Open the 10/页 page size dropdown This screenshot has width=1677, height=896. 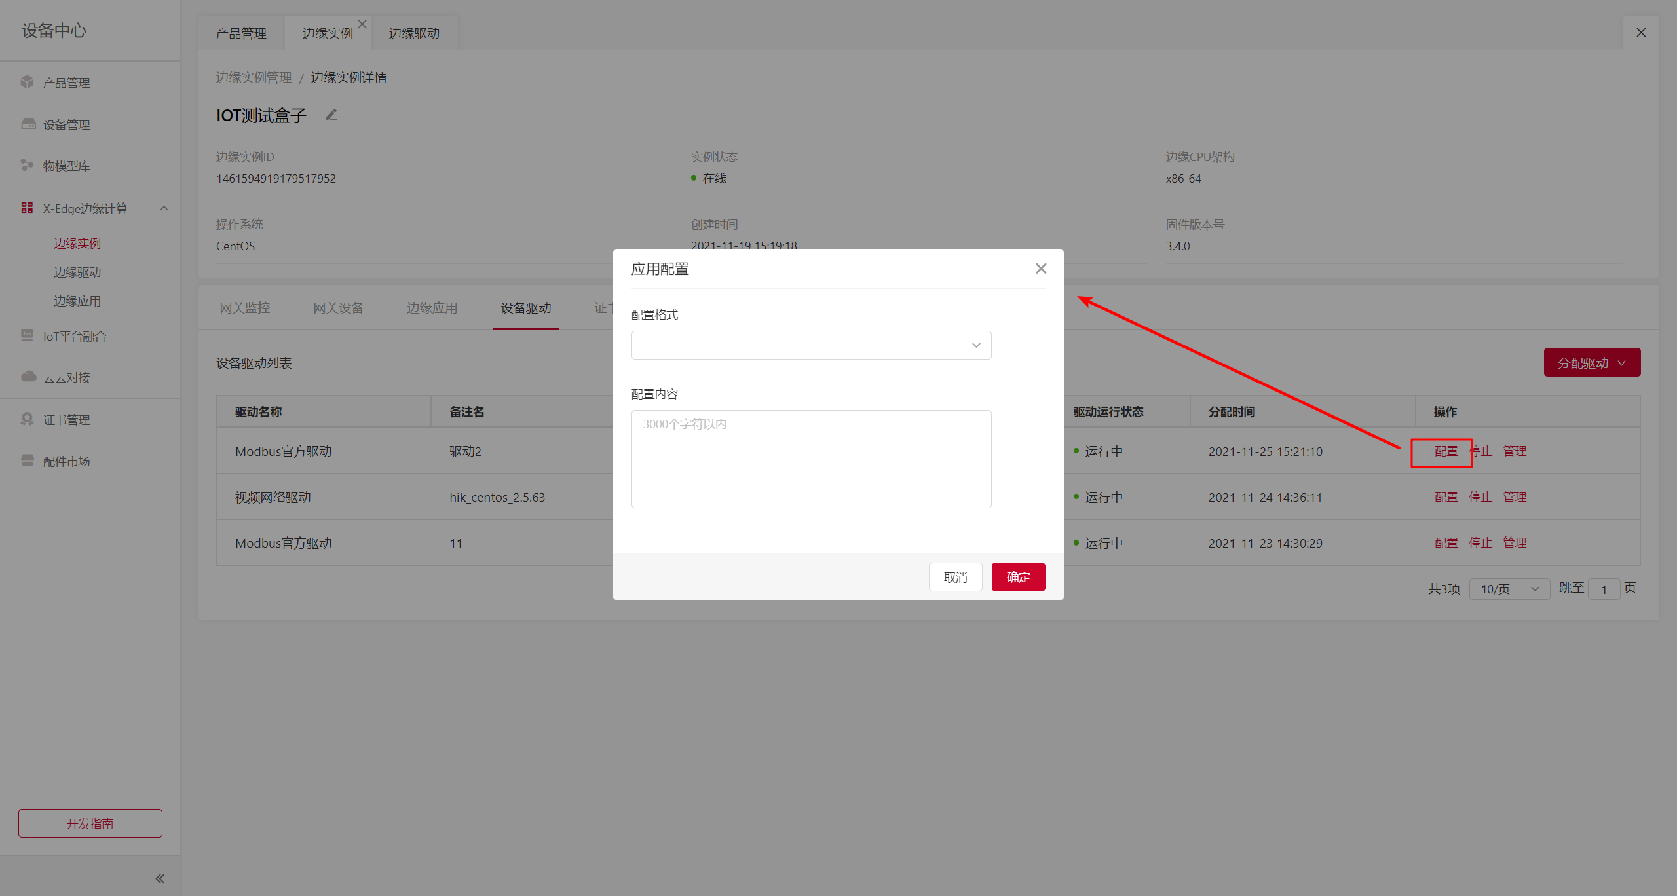1509,589
